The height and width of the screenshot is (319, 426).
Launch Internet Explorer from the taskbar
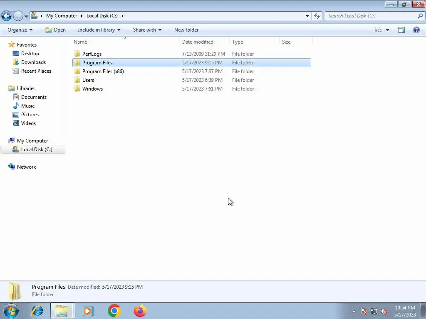tap(37, 311)
